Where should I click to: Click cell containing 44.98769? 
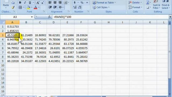click(x=81, y=61)
